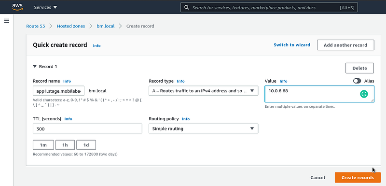
Task: Click Switch to wizard
Action: tap(292, 45)
